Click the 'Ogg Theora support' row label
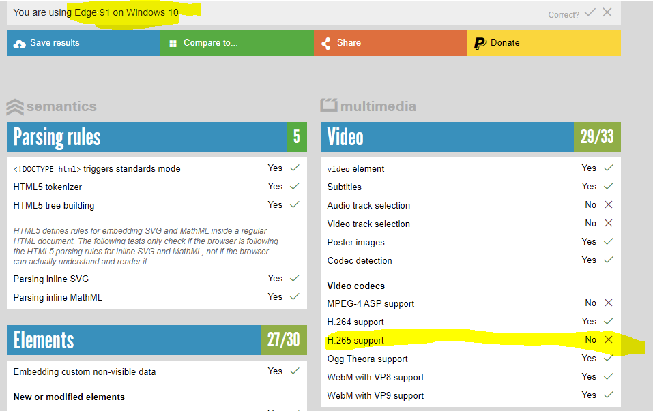Image resolution: width=653 pixels, height=411 pixels. pos(367,359)
